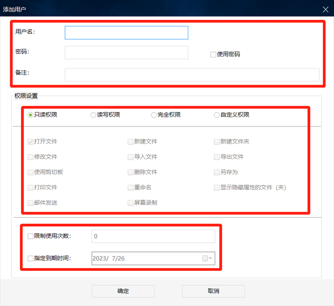Screen dimensions: 334x306
Task: Toggle the 新建文件夹 checkbox
Action: point(217,142)
